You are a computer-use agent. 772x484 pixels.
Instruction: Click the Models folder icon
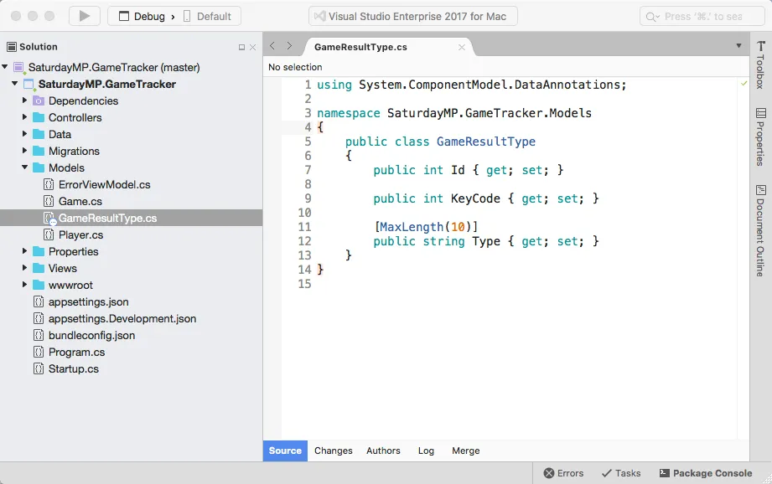(x=39, y=167)
